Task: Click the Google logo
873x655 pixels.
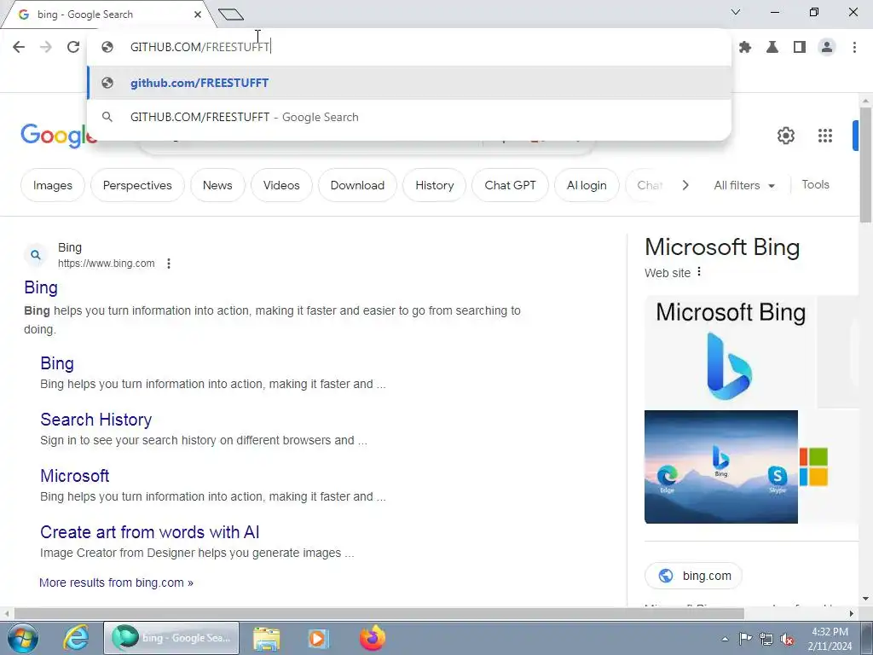Action: [59, 136]
